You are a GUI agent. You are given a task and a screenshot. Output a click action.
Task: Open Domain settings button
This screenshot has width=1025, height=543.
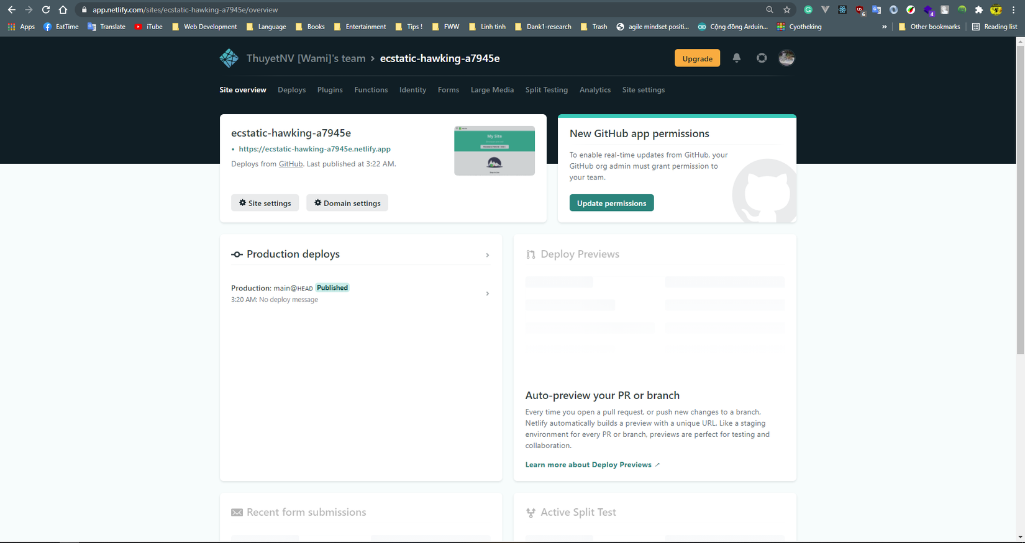[x=347, y=203]
